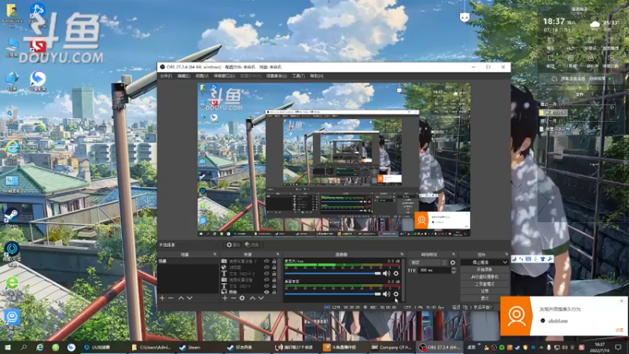This screenshot has width=629, height=354.
Task: Click the Filters button above sources
Action: point(252,245)
